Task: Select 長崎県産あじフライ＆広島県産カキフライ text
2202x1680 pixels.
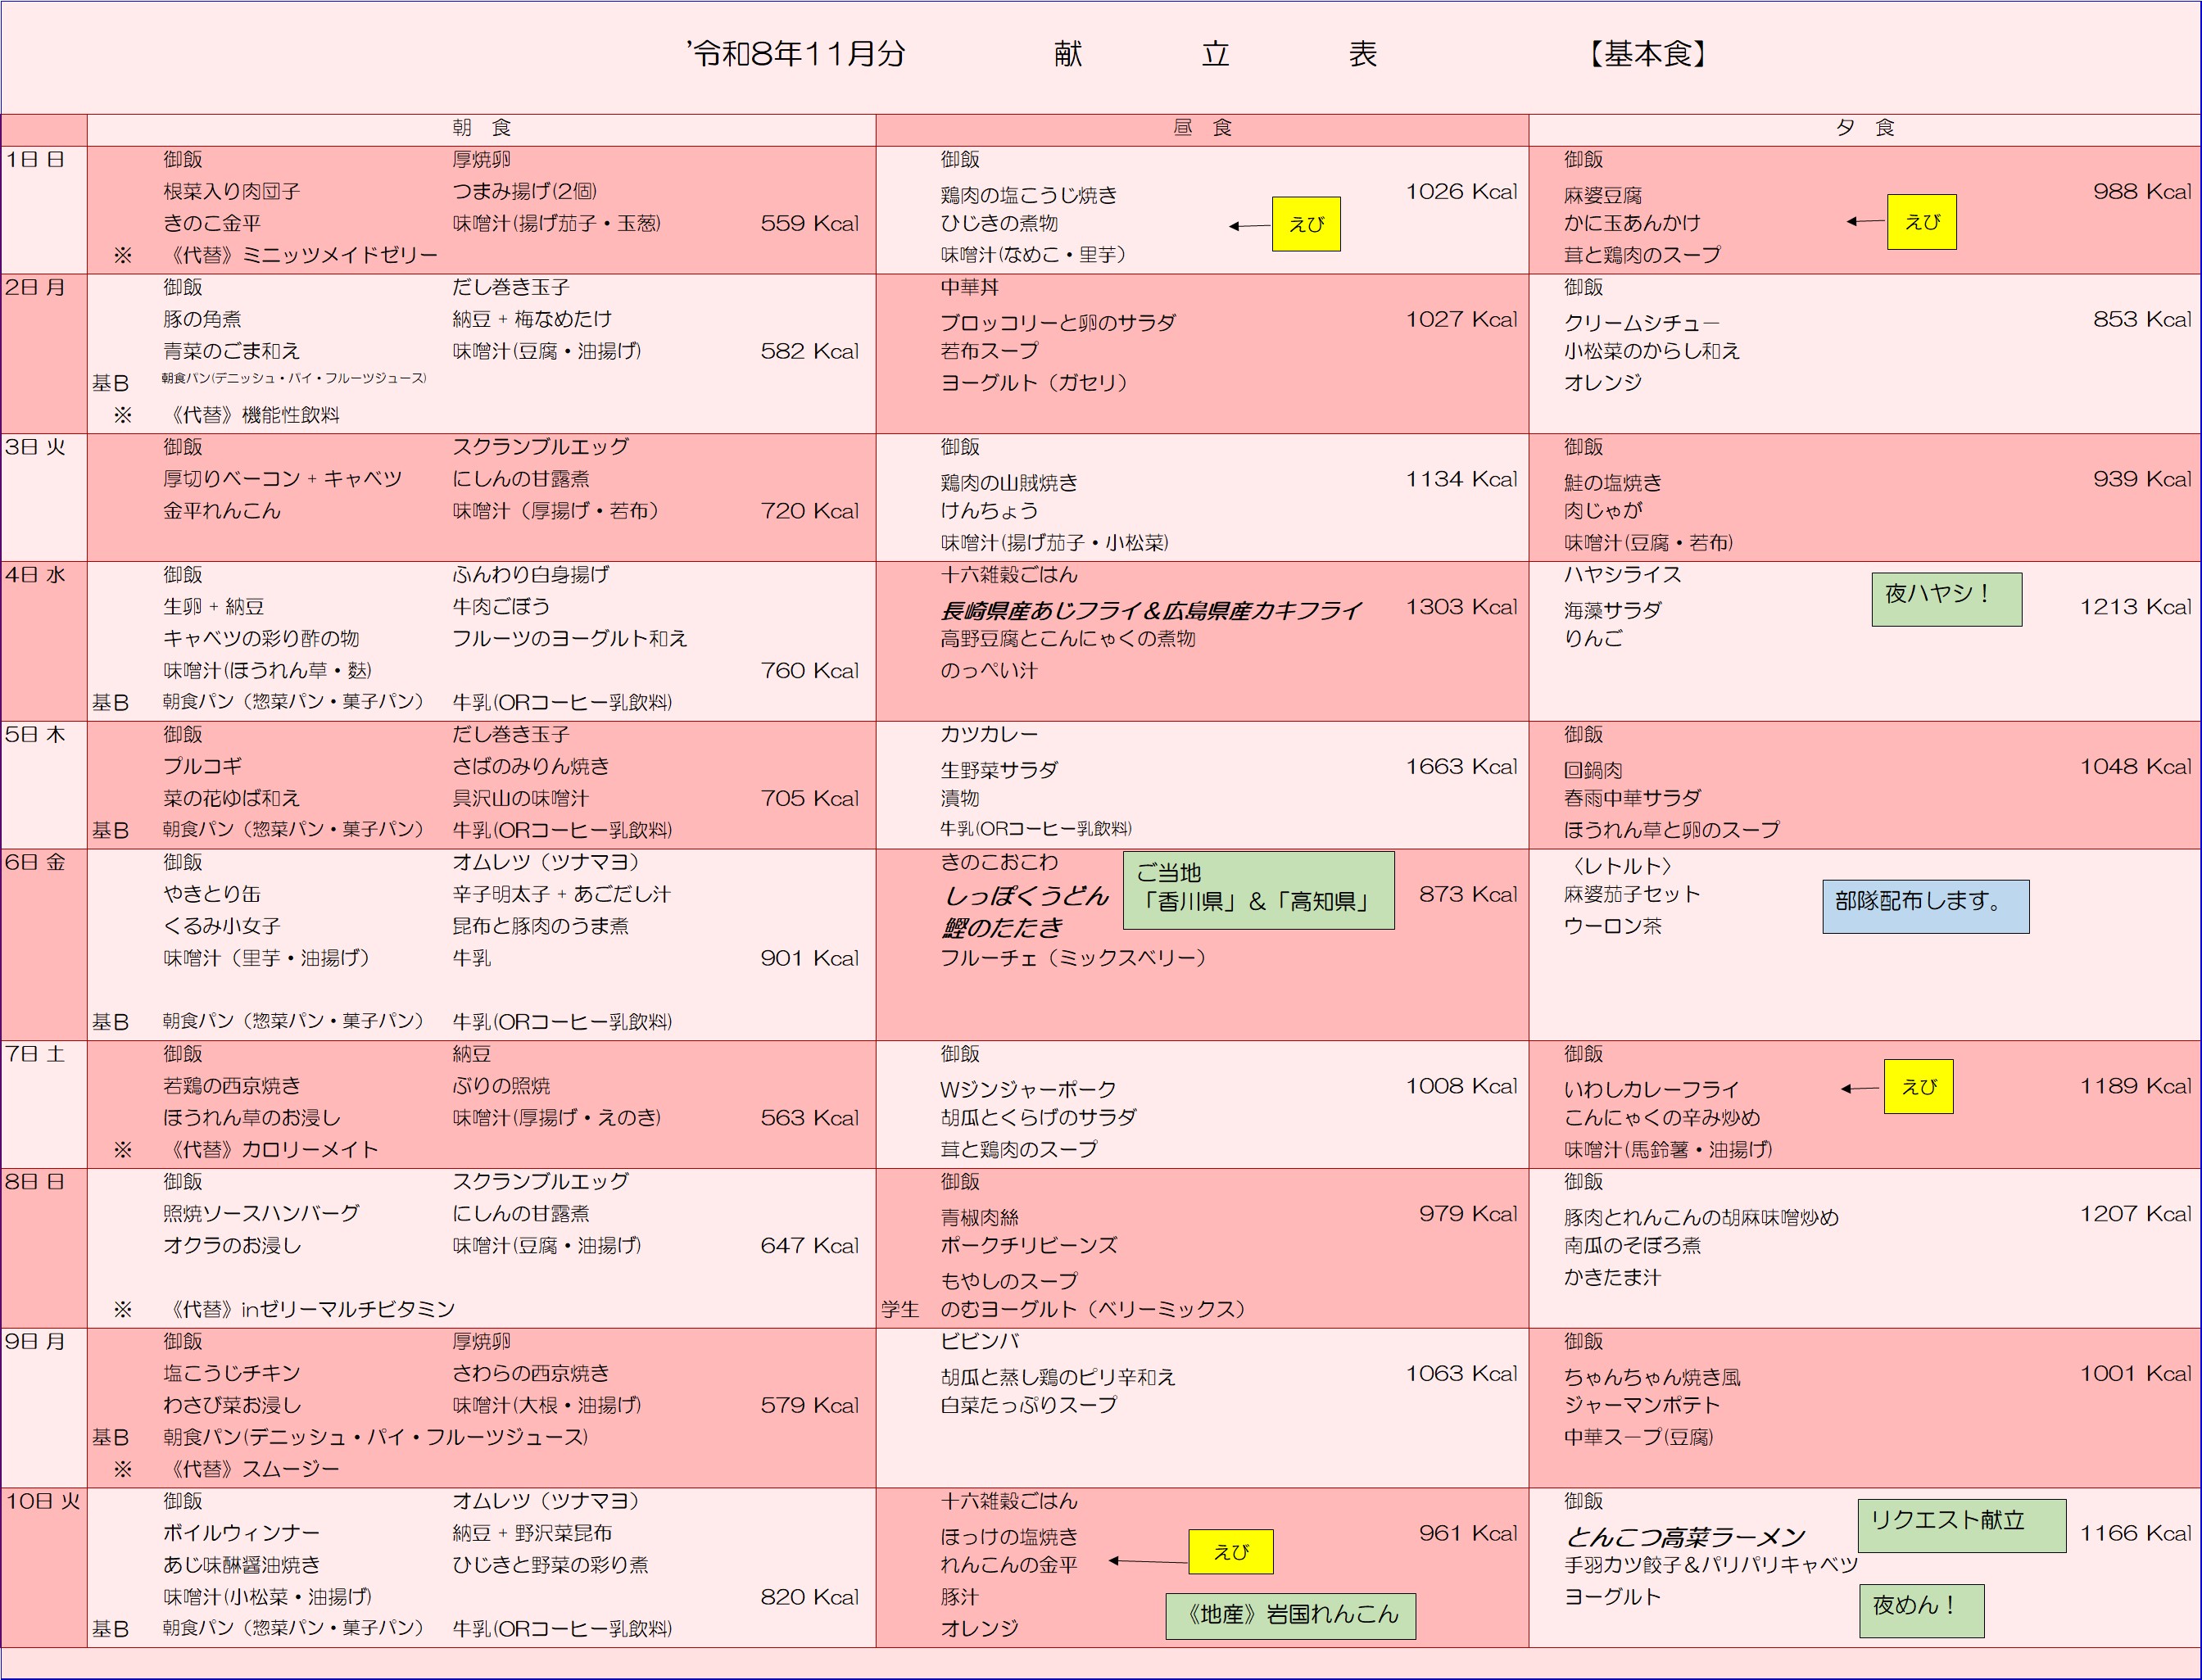Action: click(x=1150, y=610)
